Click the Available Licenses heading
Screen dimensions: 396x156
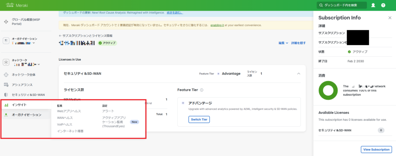pos(334,113)
